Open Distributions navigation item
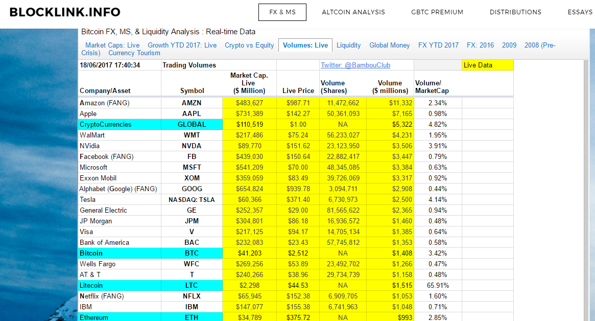 [515, 12]
